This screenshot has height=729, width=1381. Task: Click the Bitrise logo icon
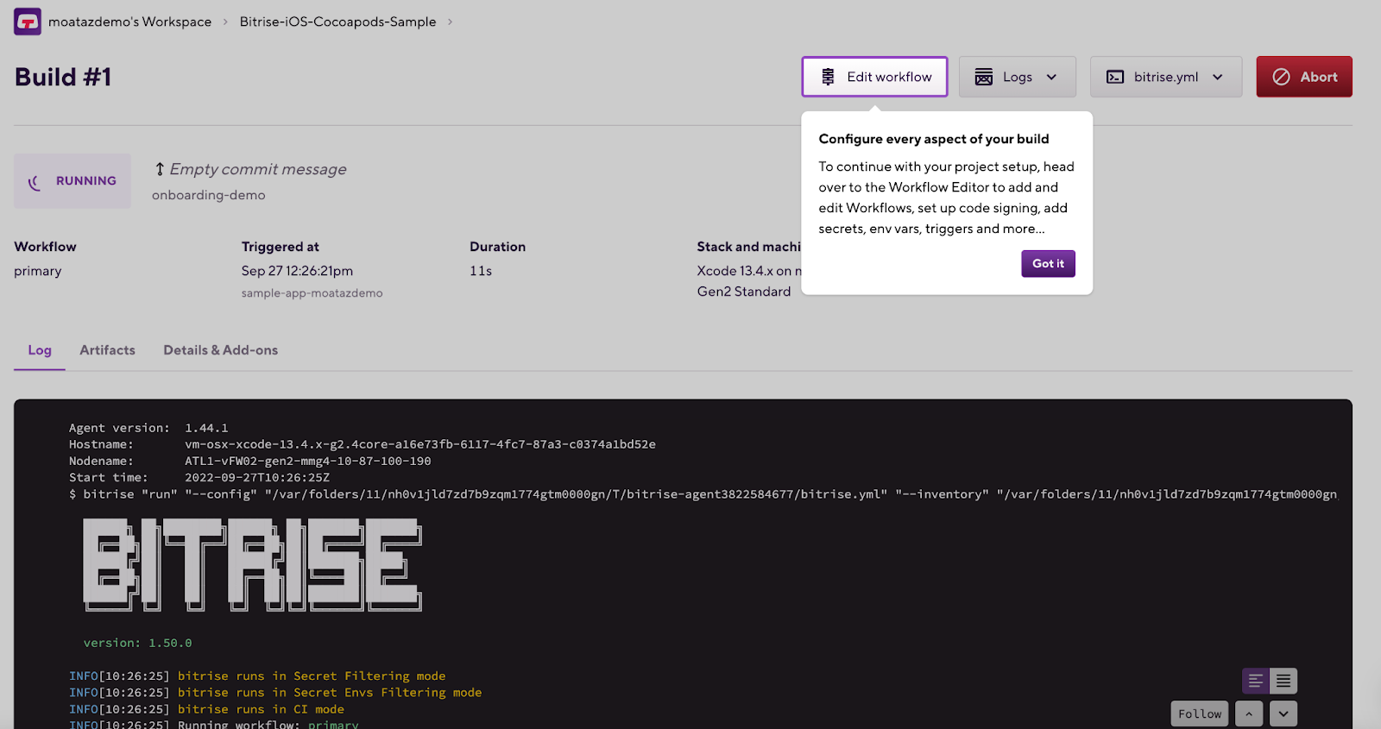28,22
